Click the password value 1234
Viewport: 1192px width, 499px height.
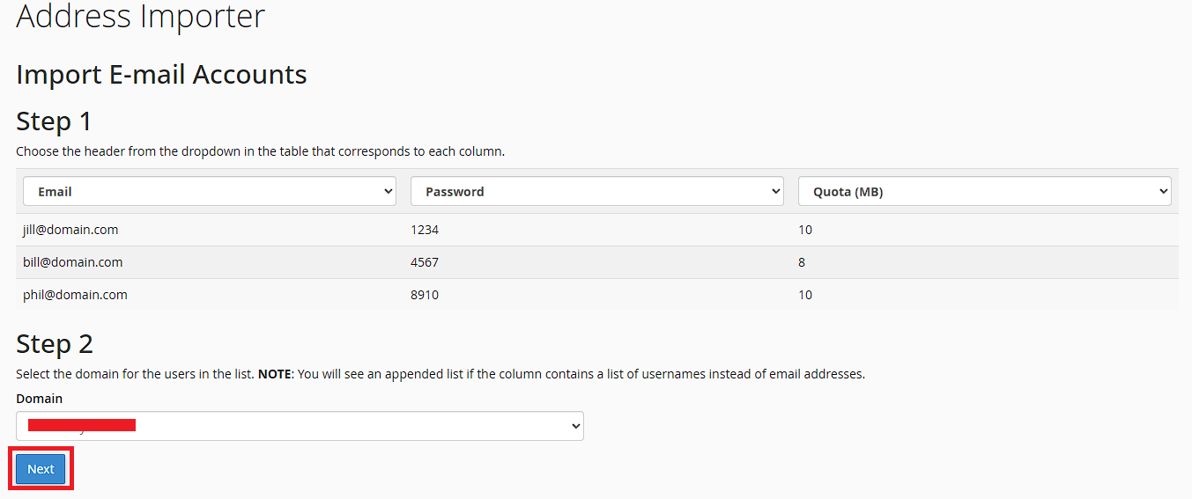pyautogui.click(x=425, y=230)
